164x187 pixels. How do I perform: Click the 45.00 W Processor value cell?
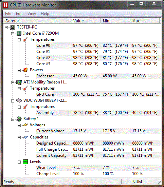click(80, 76)
